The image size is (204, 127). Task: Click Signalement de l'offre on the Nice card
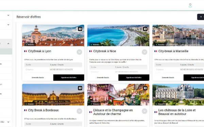[134, 77]
